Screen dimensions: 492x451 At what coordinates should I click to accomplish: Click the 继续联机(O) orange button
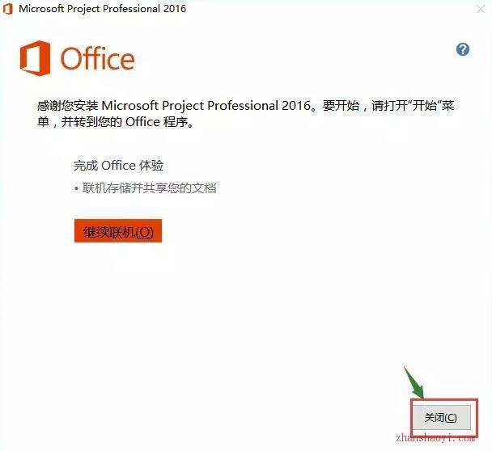coord(118,231)
